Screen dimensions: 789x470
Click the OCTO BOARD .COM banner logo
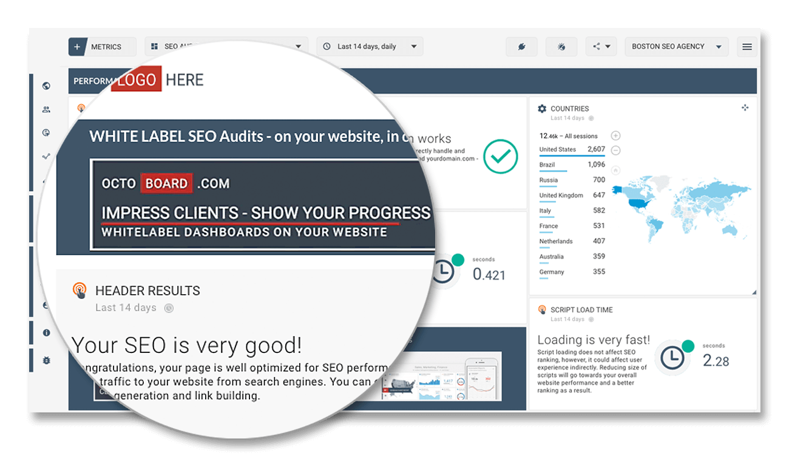click(x=166, y=183)
